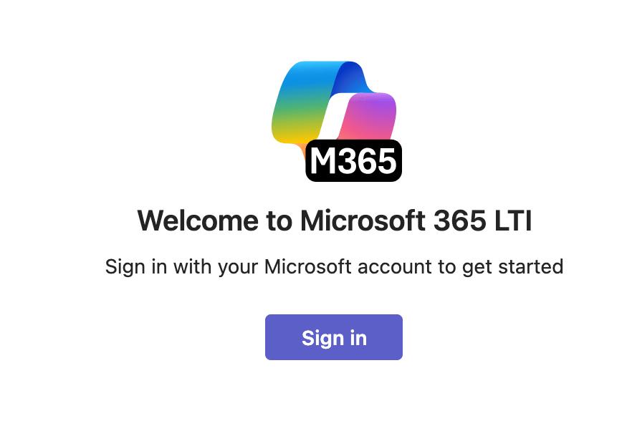Click the LTI text in the heading
Screen dimensions: 622x421
tap(513, 221)
